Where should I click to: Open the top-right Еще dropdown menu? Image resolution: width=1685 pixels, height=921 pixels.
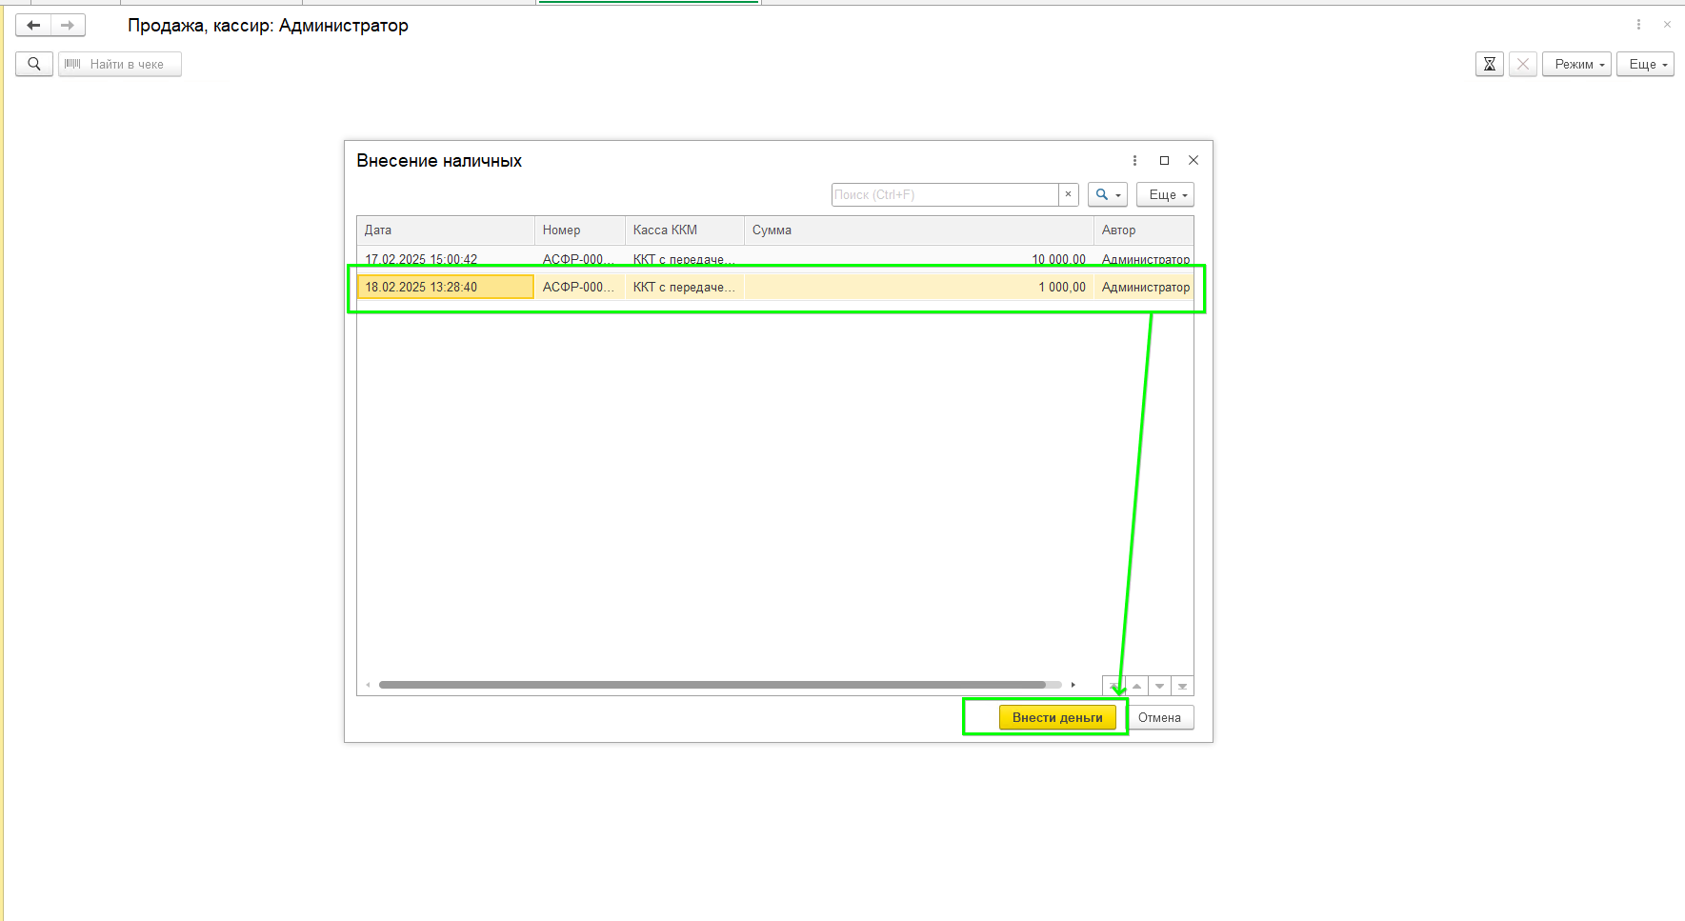[x=1645, y=64]
